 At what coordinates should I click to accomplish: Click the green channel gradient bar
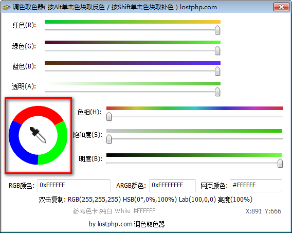tap(133, 43)
